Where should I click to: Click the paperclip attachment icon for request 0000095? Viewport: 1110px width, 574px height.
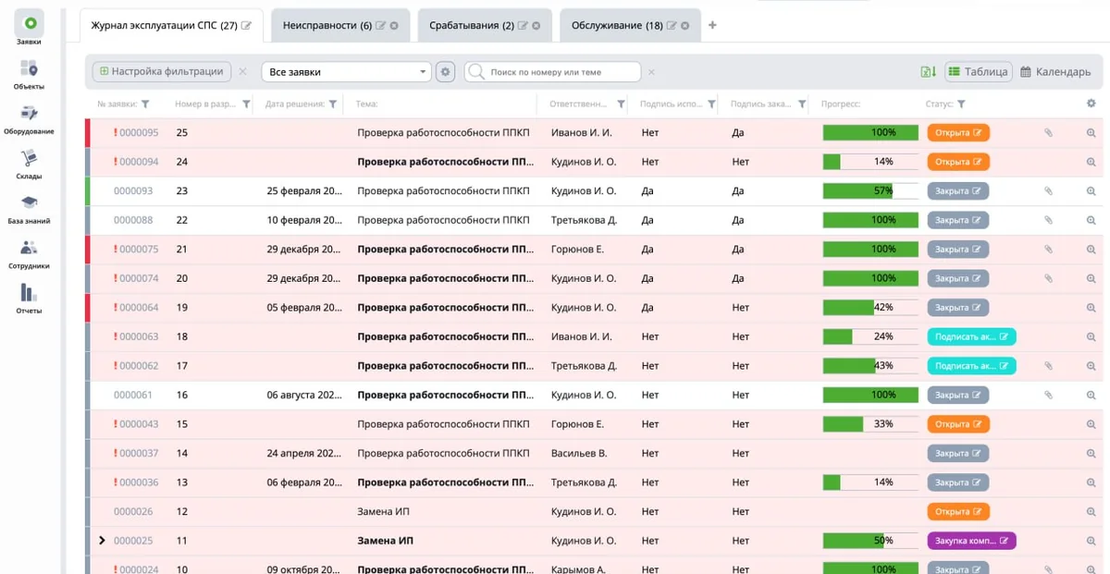tap(1048, 133)
